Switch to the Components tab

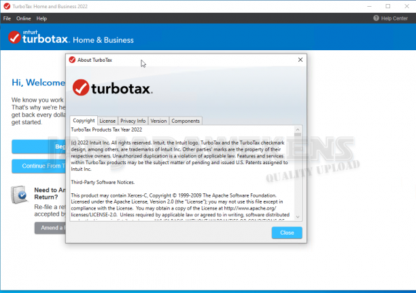pos(186,121)
